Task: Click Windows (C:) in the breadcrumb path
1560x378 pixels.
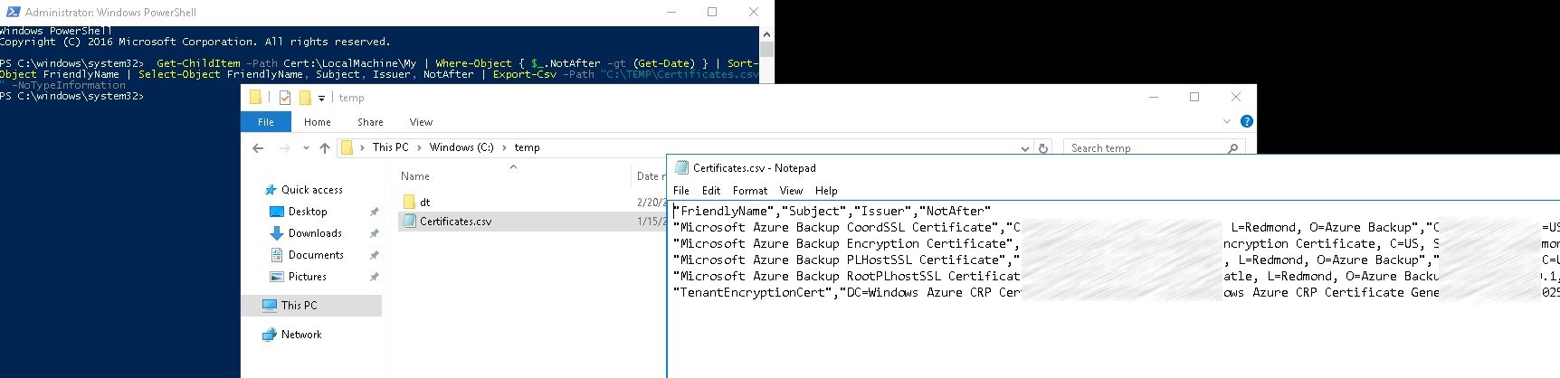Action: (x=461, y=147)
